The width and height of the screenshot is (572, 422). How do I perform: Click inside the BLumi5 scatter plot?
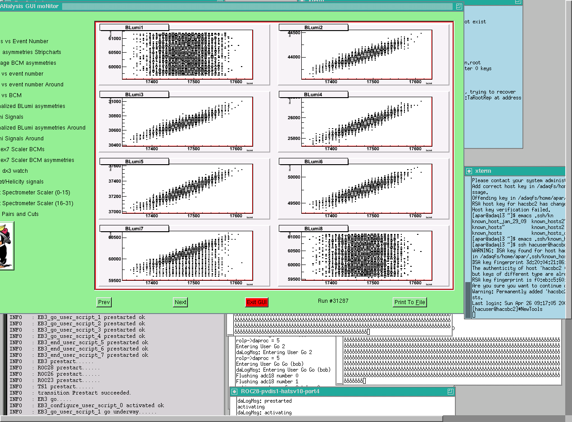coord(187,189)
